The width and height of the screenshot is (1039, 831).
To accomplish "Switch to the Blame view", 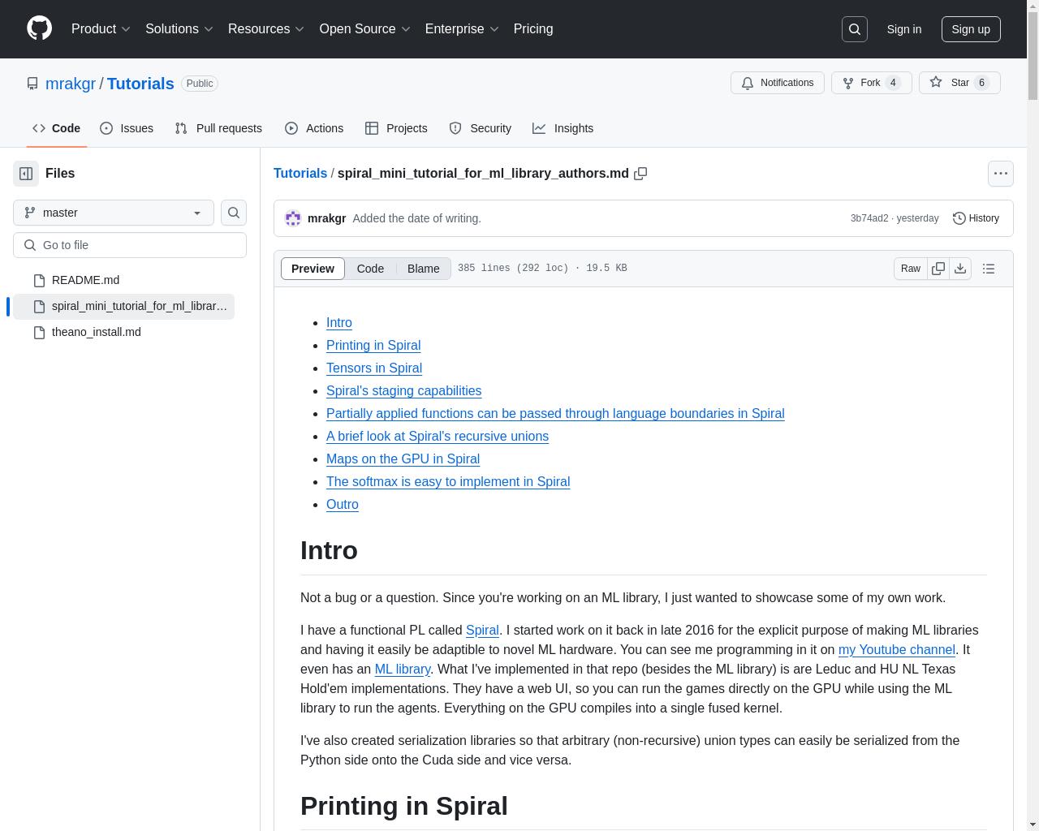I will click(423, 269).
